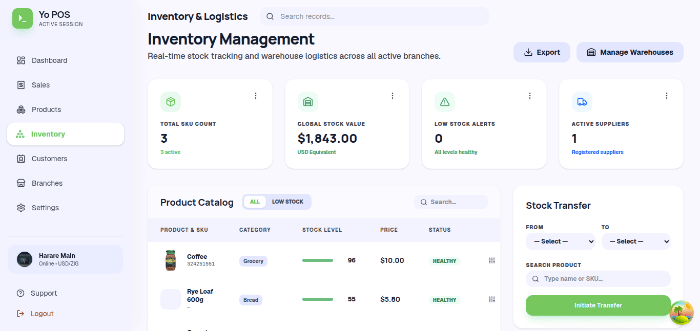Switch catalog filter to LOW STOCK
This screenshot has width=700, height=331.
(287, 202)
